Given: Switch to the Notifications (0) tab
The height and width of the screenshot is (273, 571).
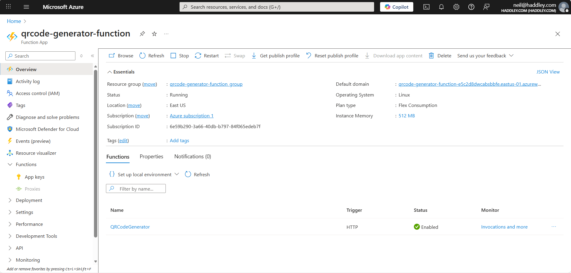Looking at the screenshot, I should (193, 157).
